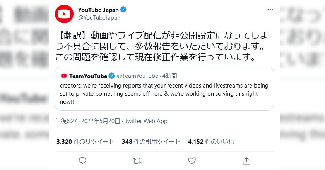Click the 4時間 timestamp in quoted tweet
This screenshot has width=325, height=170.
coord(170,76)
